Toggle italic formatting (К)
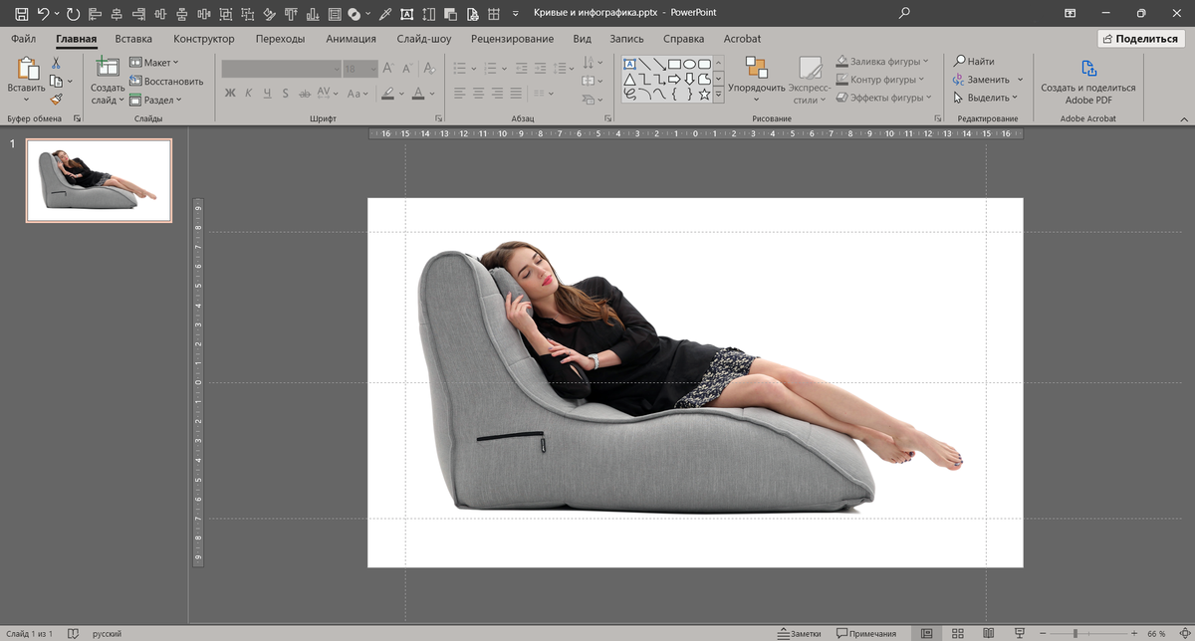The height and width of the screenshot is (641, 1195). point(248,93)
